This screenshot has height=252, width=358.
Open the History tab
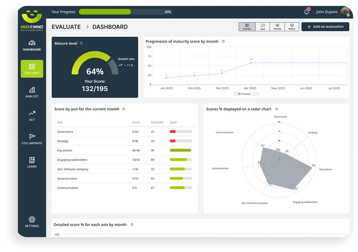tap(292, 27)
